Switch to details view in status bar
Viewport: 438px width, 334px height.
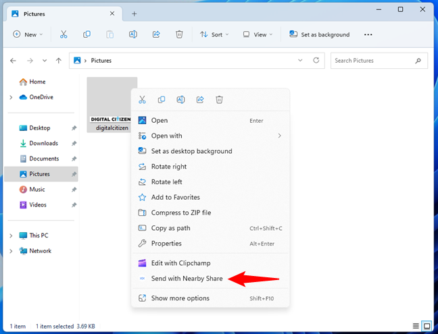coord(415,325)
